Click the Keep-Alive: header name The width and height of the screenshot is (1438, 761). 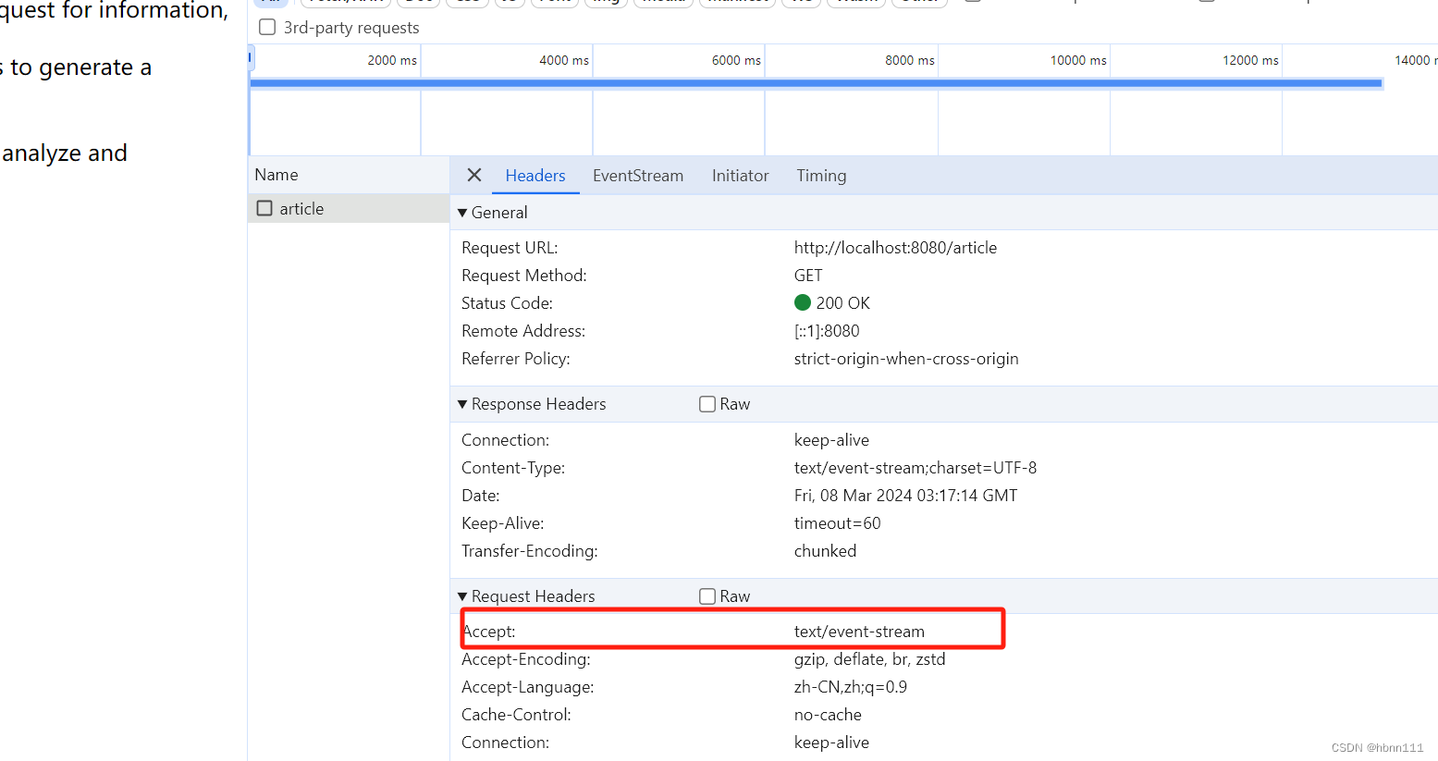(503, 523)
